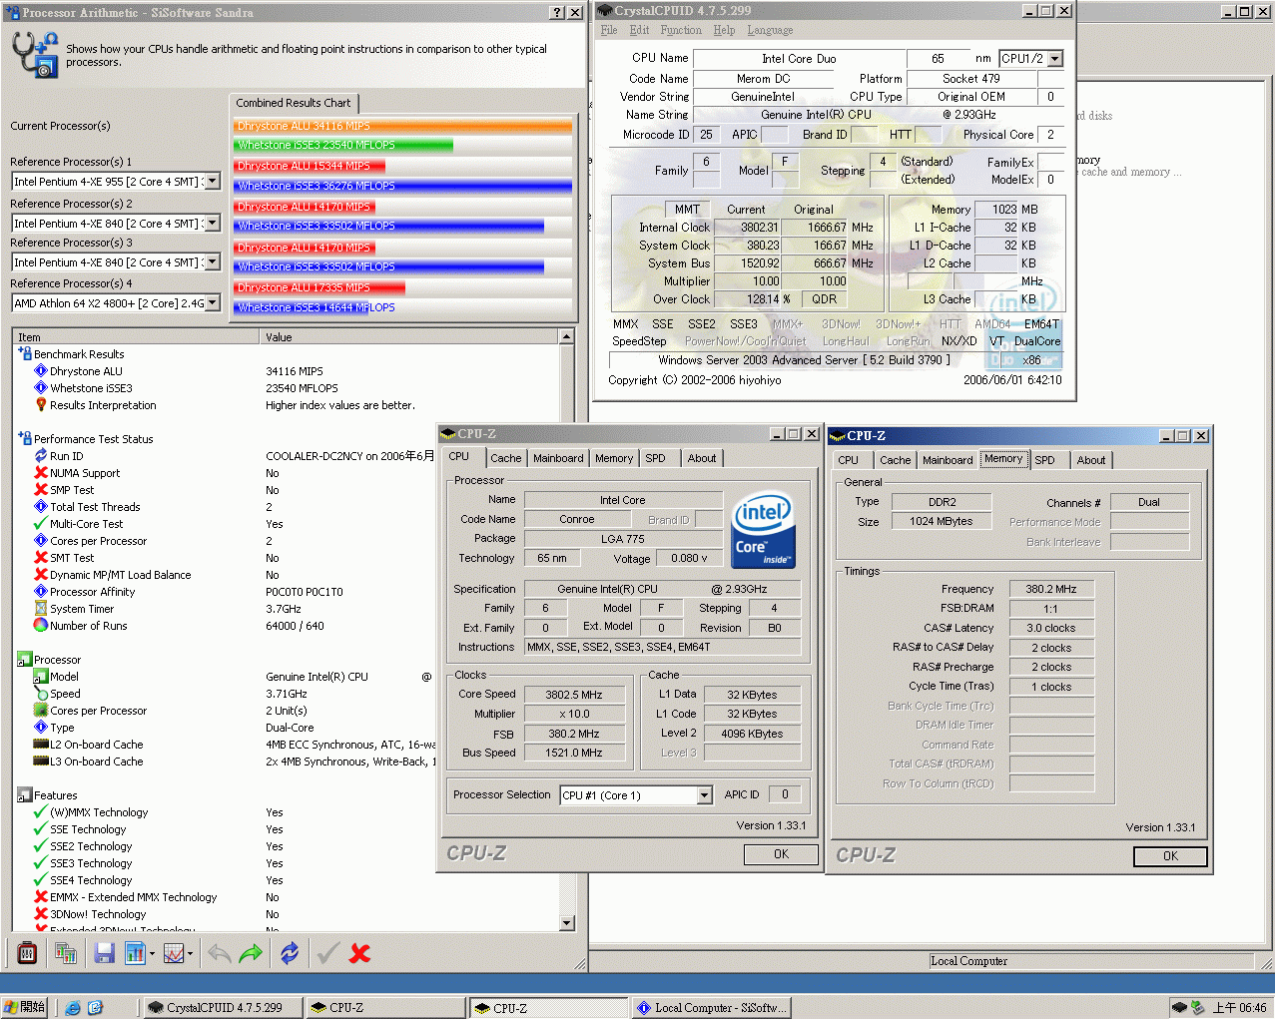Viewport: 1275px width, 1019px height.
Task: Click the copy results toolbar icon in Sandra
Action: [67, 953]
